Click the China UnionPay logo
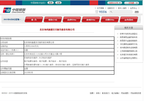Screen dimensions: 145x101 click(14, 10)
